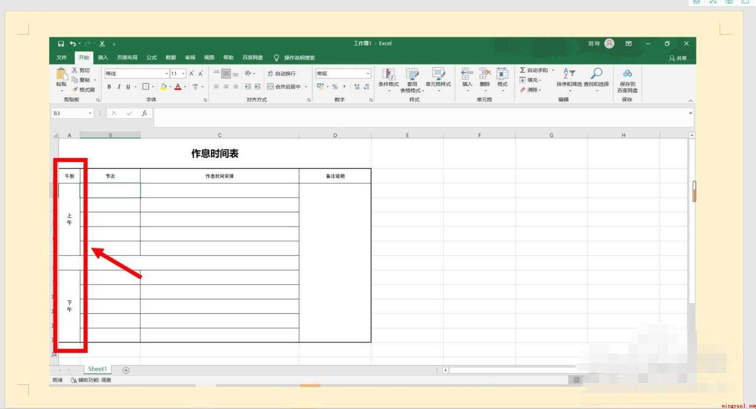Image resolution: width=756 pixels, height=409 pixels.
Task: Click the Format Painter brush icon
Action: coord(75,89)
